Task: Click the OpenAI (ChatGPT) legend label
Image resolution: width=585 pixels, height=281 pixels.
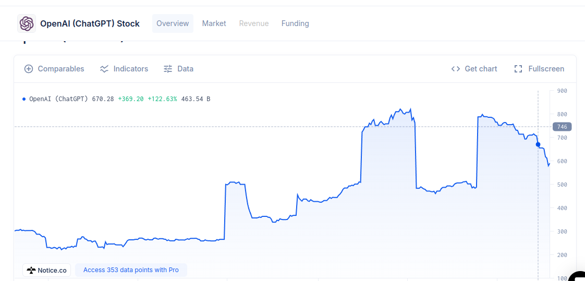Action: [59, 99]
